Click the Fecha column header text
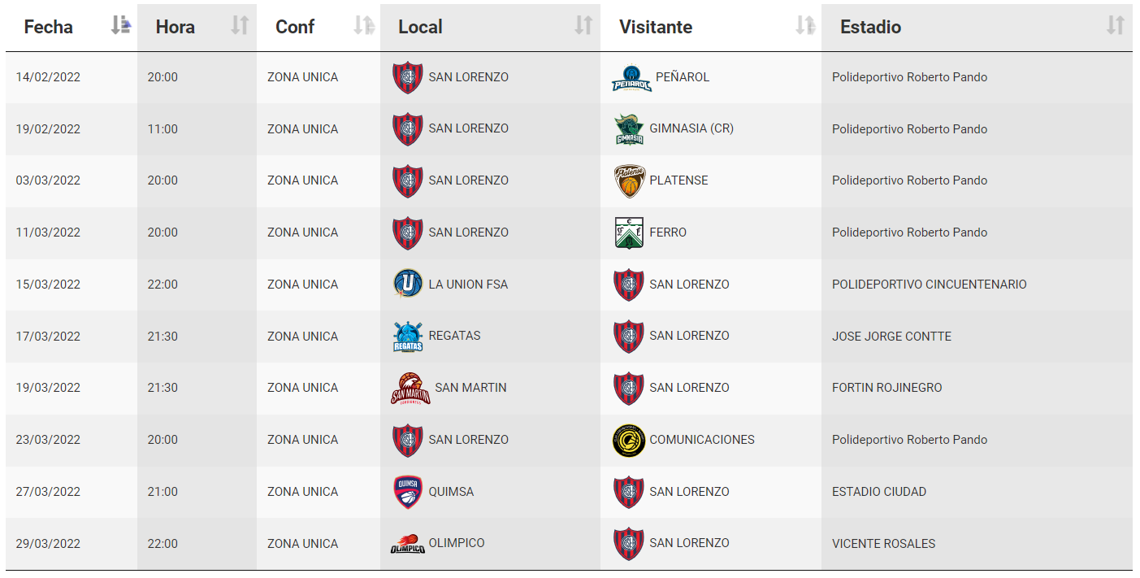This screenshot has height=578, width=1140. pyautogui.click(x=49, y=27)
